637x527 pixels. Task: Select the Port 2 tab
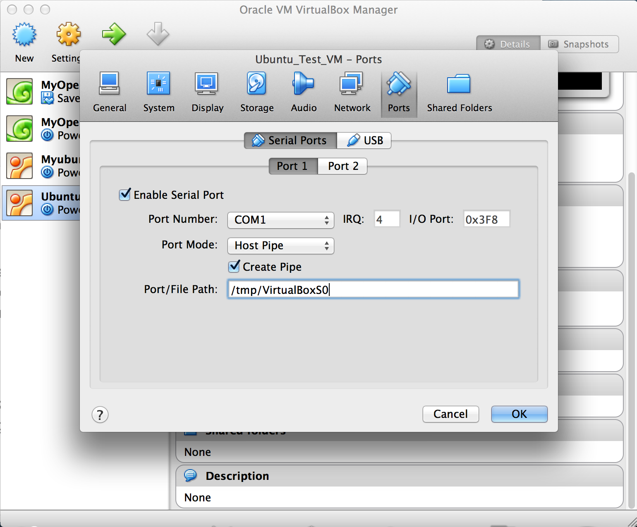(342, 166)
